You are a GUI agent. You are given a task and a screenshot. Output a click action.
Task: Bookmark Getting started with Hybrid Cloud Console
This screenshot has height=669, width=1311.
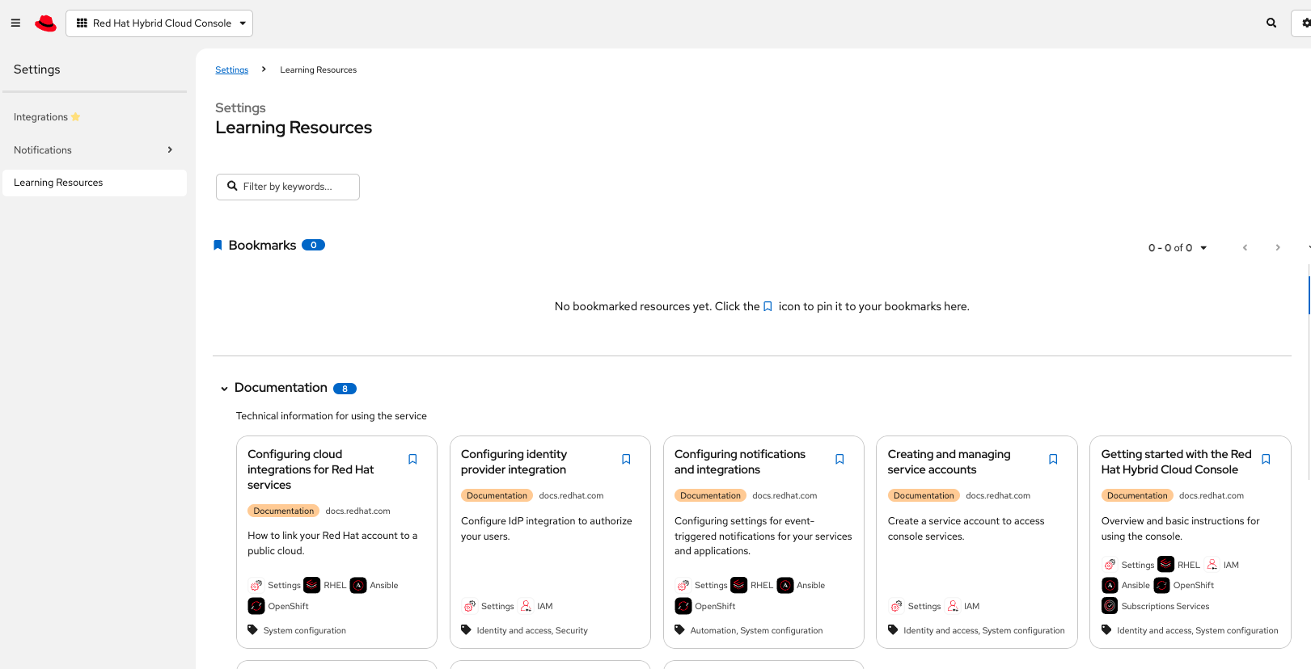coord(1266,460)
